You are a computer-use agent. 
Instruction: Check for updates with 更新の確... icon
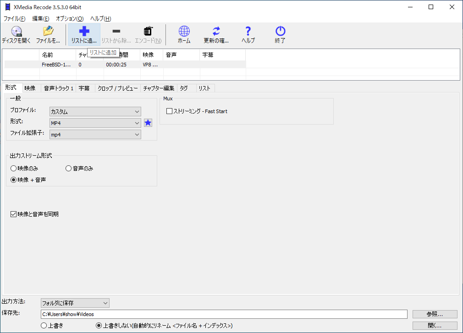(x=216, y=35)
